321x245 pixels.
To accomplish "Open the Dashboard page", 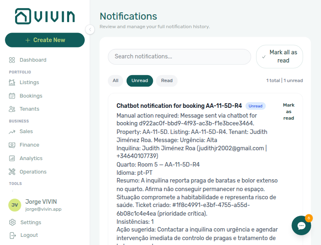I will point(33,60).
